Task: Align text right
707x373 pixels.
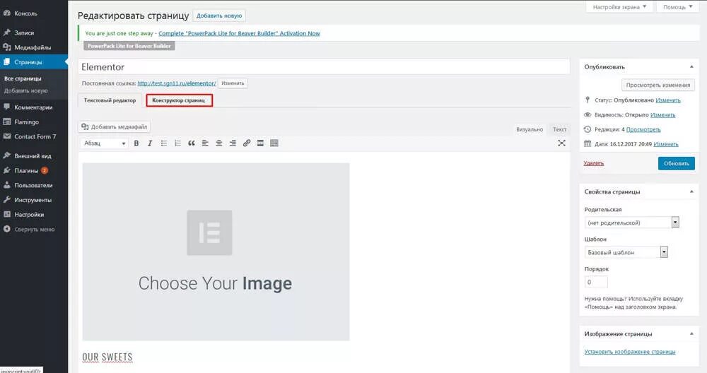Action: 233,143
